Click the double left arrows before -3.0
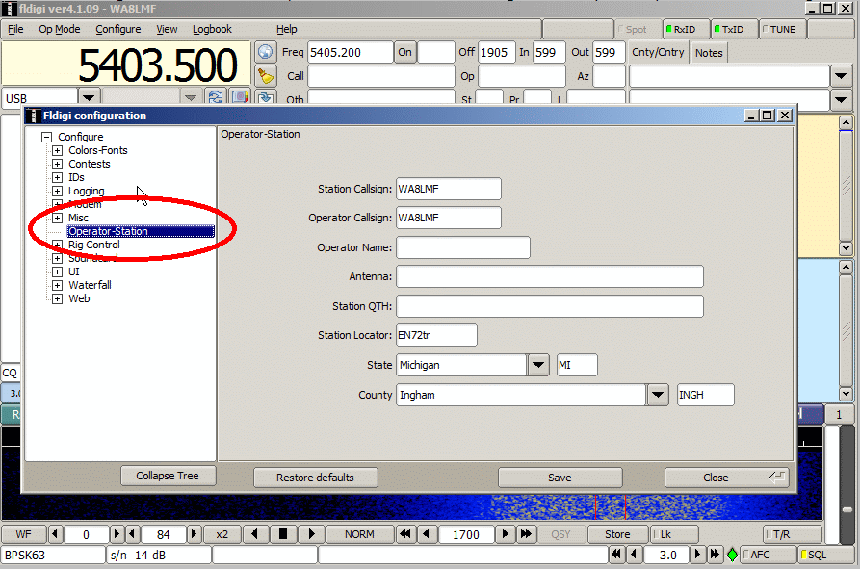The height and width of the screenshot is (569, 860). click(x=616, y=555)
